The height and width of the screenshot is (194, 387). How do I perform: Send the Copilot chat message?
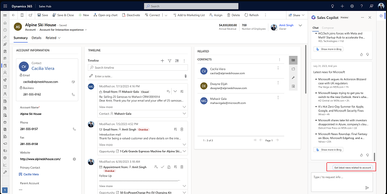[x=367, y=188]
